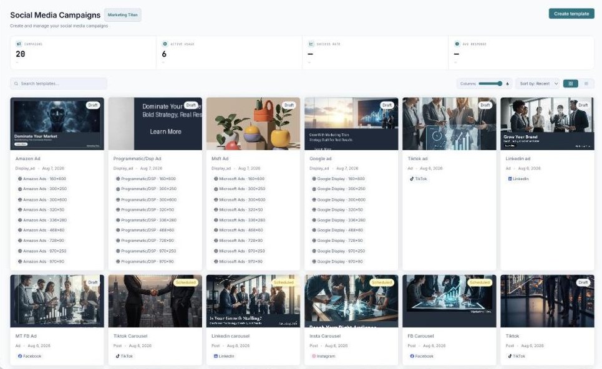This screenshot has width=602, height=369.
Task: Click Amazon Ads 336×280 size entry
Action: click(x=42, y=220)
